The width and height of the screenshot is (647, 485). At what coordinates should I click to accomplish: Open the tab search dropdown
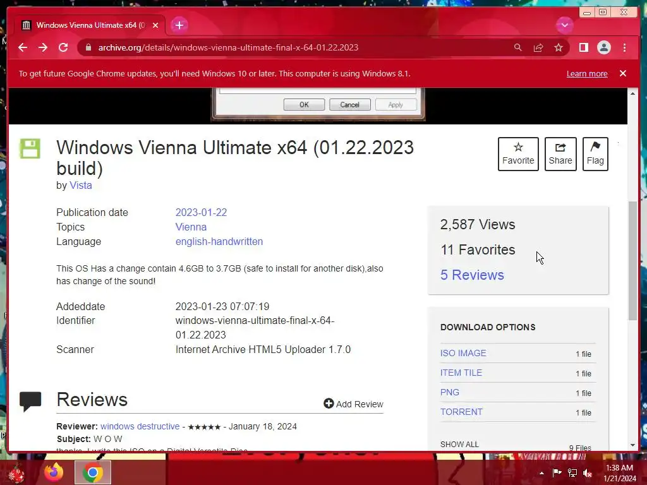[x=564, y=25]
